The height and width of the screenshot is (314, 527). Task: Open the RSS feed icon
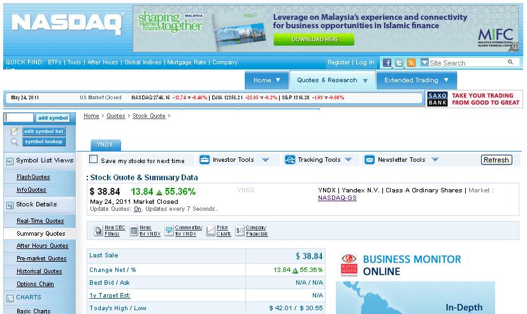click(411, 62)
